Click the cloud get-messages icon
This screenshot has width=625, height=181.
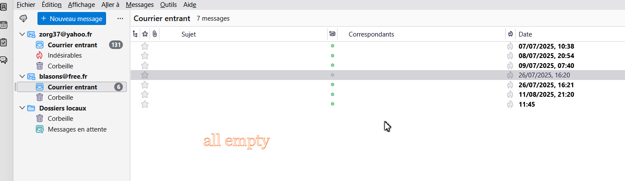24,18
